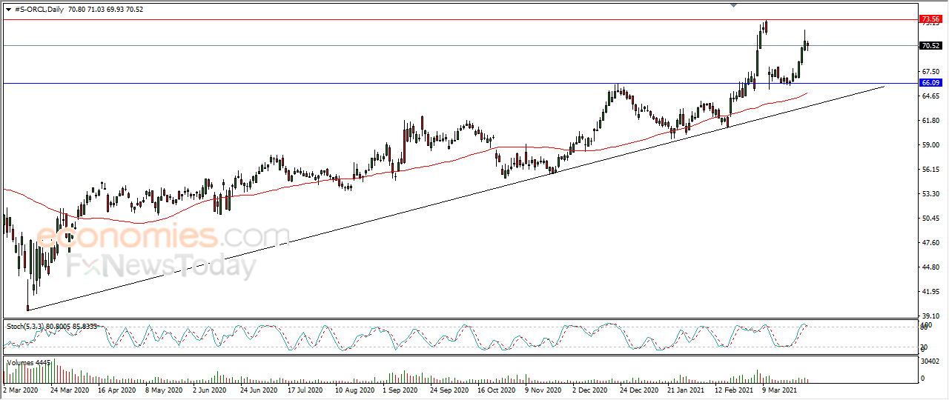Select the red 73.56 price label
The image size is (949, 400).
point(930,19)
